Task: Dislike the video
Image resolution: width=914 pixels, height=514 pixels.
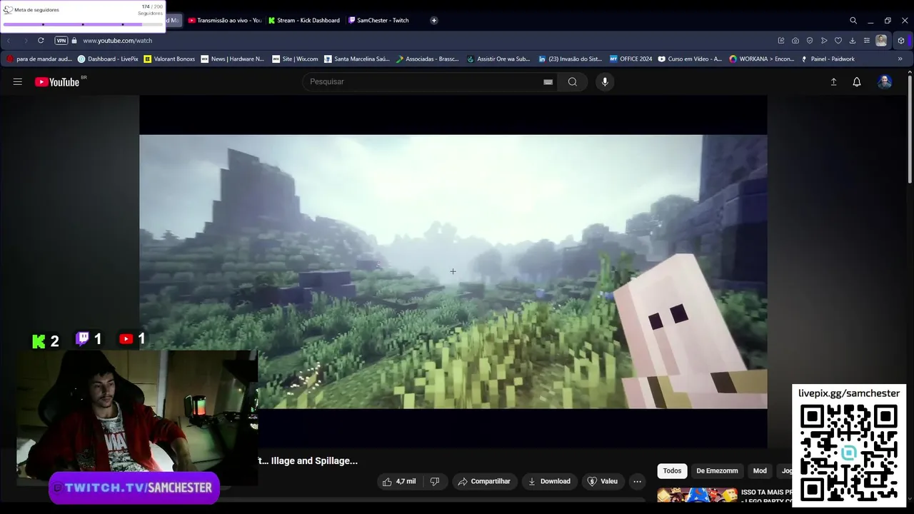Action: [434, 481]
